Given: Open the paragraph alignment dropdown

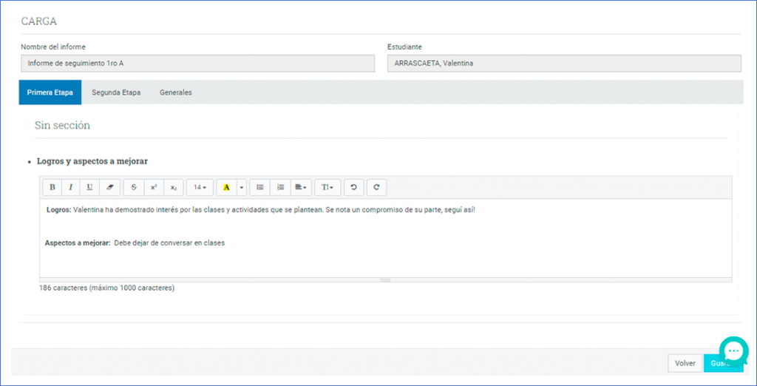Looking at the screenshot, I should 300,187.
